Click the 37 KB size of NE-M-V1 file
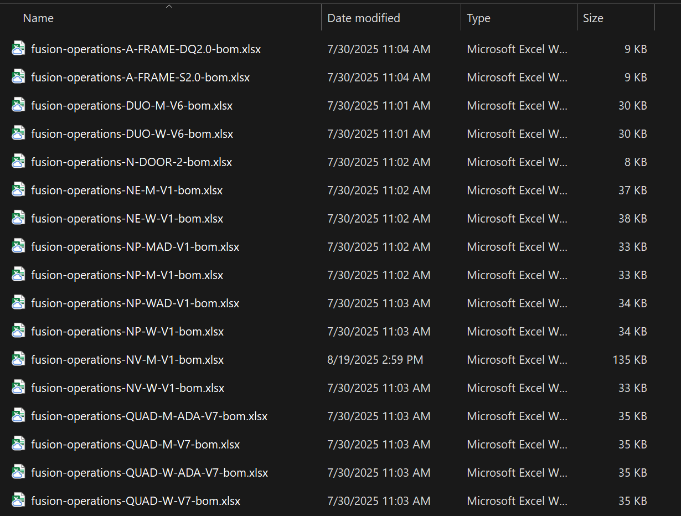Screen dimensions: 681x516 pyautogui.click(x=633, y=190)
